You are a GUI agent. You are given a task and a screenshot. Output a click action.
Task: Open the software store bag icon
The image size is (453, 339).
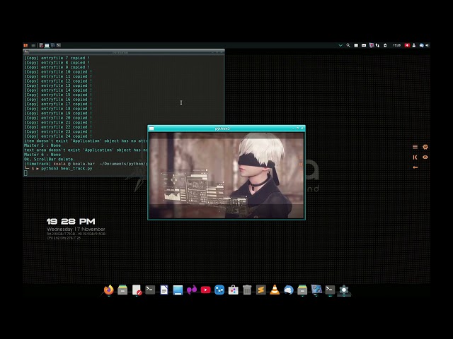233,290
